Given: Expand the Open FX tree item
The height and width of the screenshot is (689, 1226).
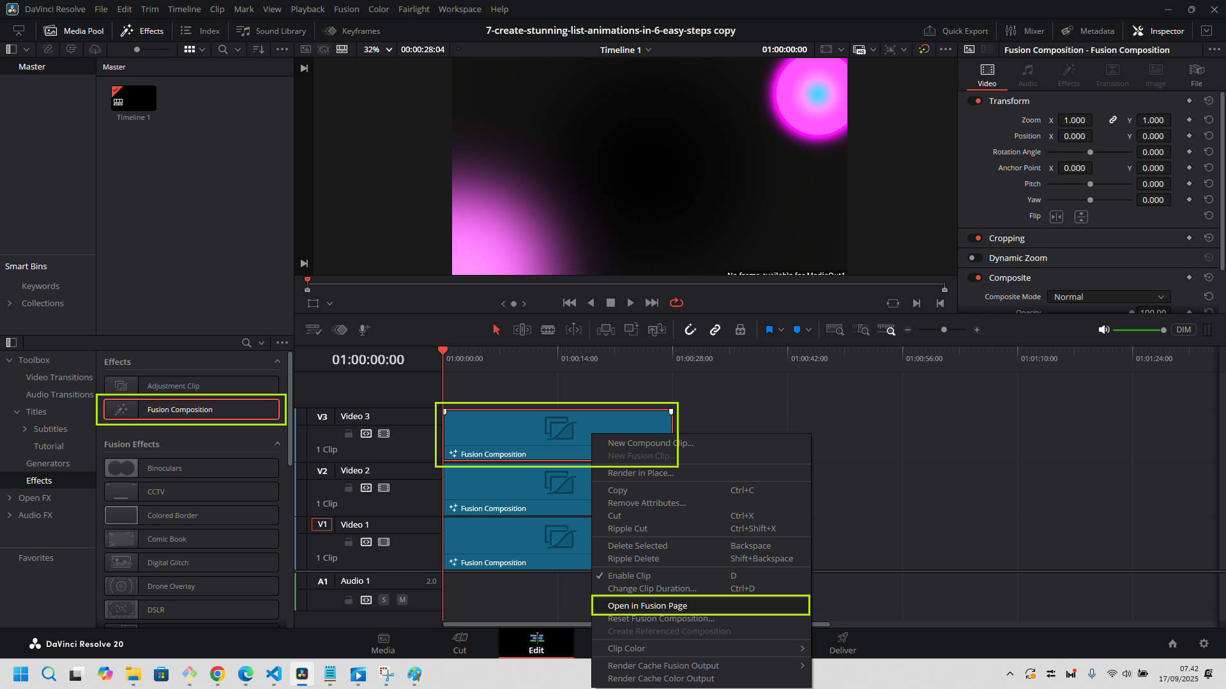Looking at the screenshot, I should tap(10, 498).
